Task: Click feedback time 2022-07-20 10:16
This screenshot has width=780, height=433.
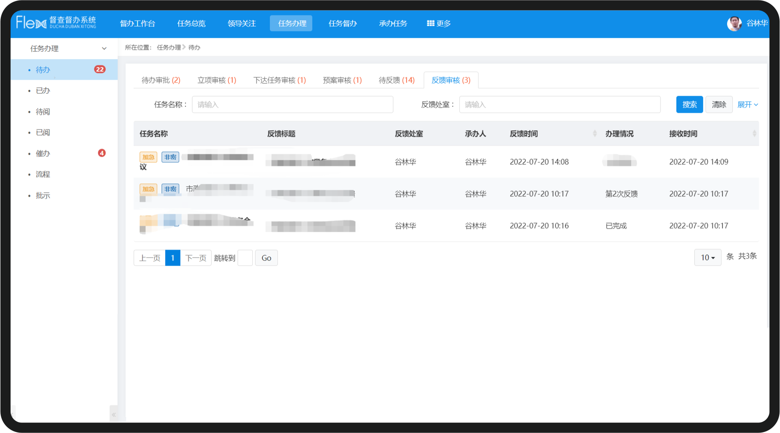Action: coord(539,226)
